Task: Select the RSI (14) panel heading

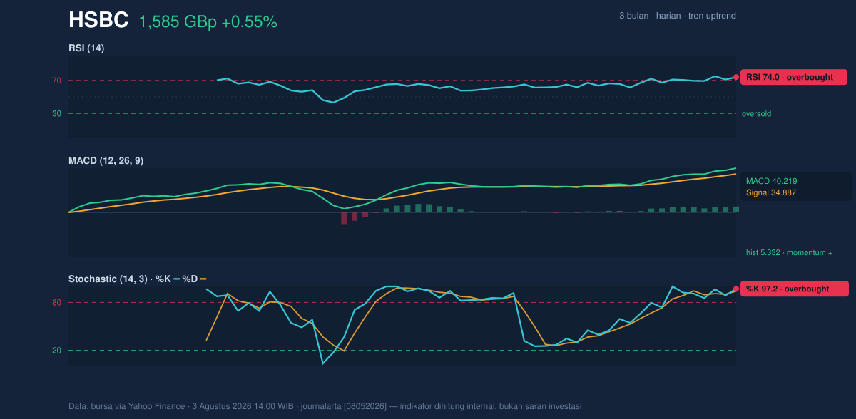Action: coord(86,48)
